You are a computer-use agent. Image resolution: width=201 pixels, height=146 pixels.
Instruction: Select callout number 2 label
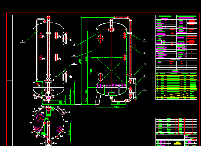[x=74, y=45]
